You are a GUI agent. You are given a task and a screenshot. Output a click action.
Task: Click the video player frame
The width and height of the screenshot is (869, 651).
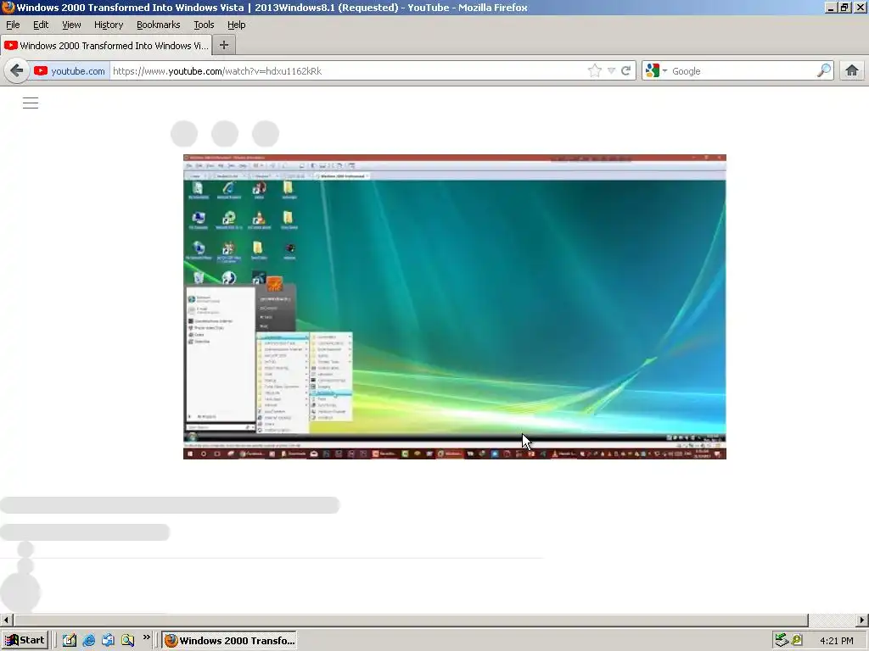(455, 307)
